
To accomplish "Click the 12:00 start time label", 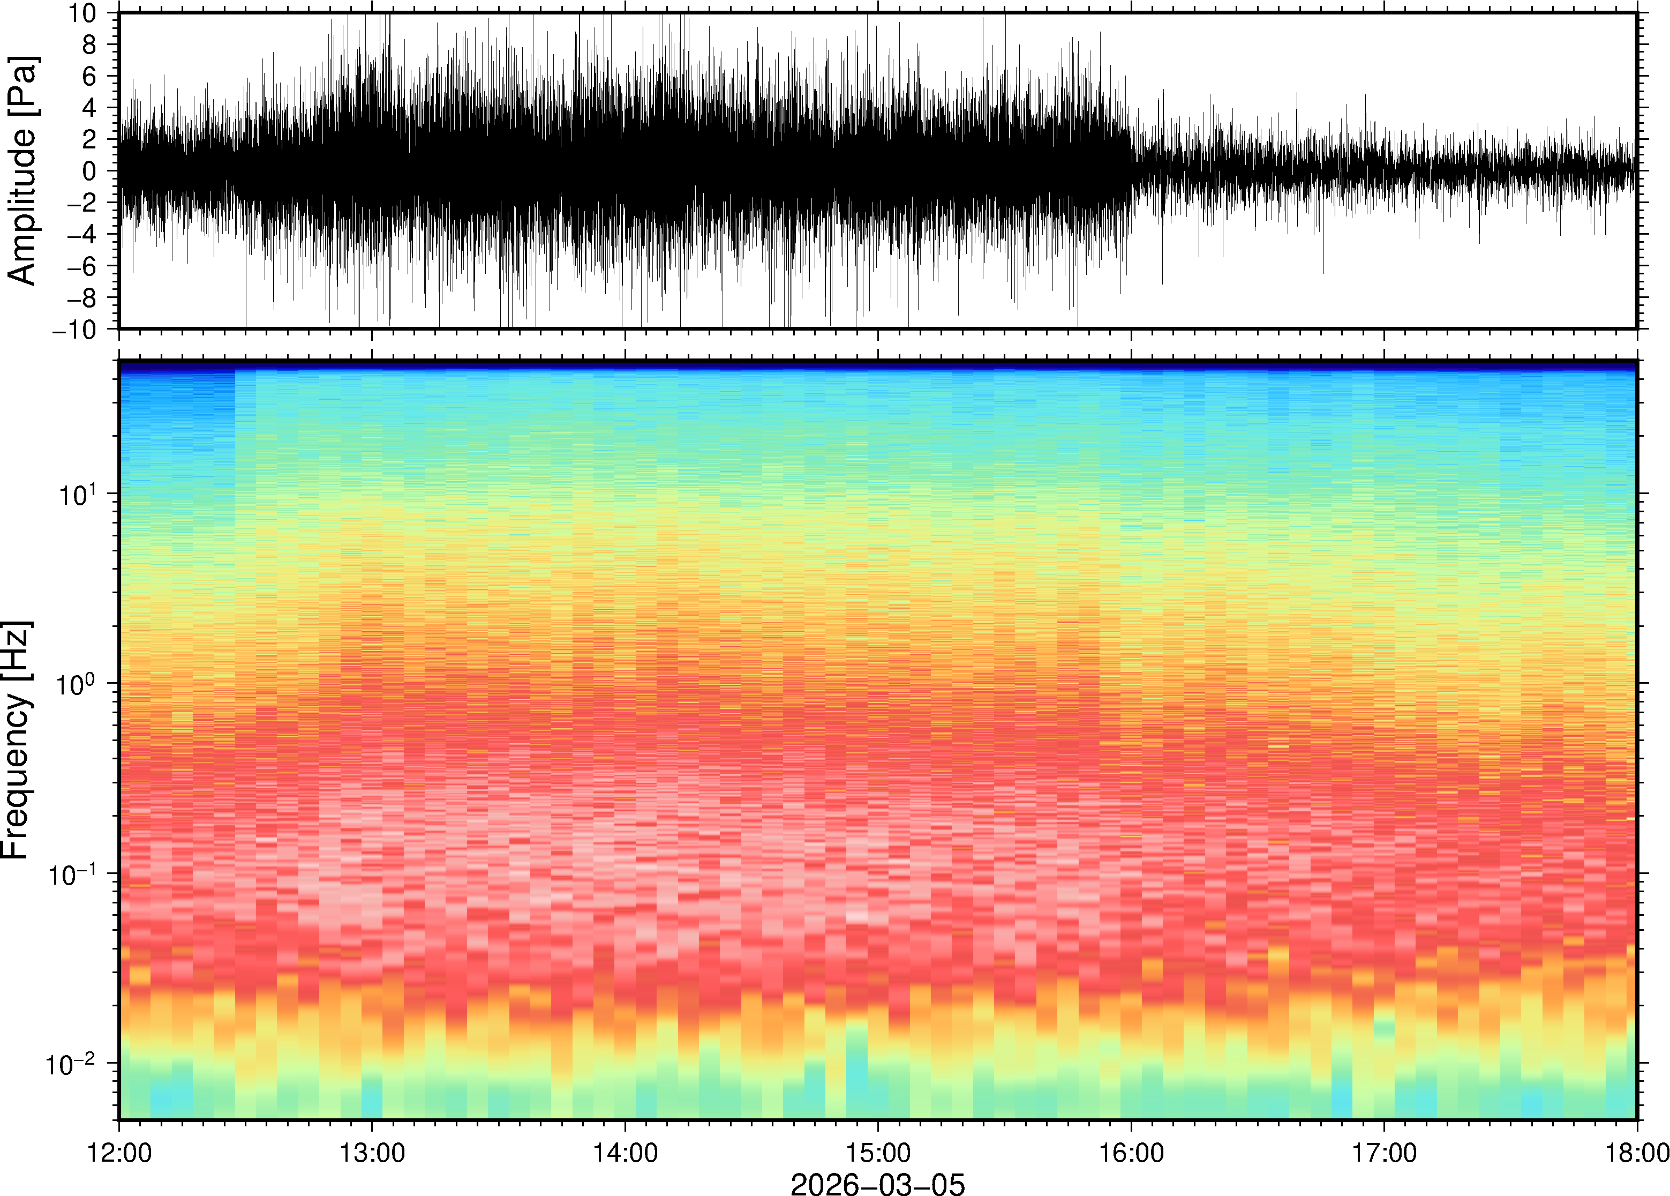I will (119, 1153).
